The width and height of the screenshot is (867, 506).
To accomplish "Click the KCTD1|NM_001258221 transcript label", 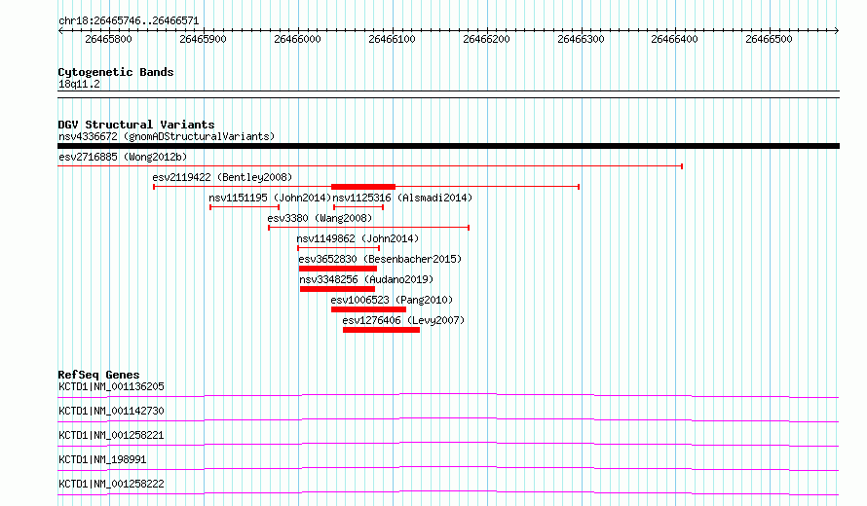I will pyautogui.click(x=111, y=435).
